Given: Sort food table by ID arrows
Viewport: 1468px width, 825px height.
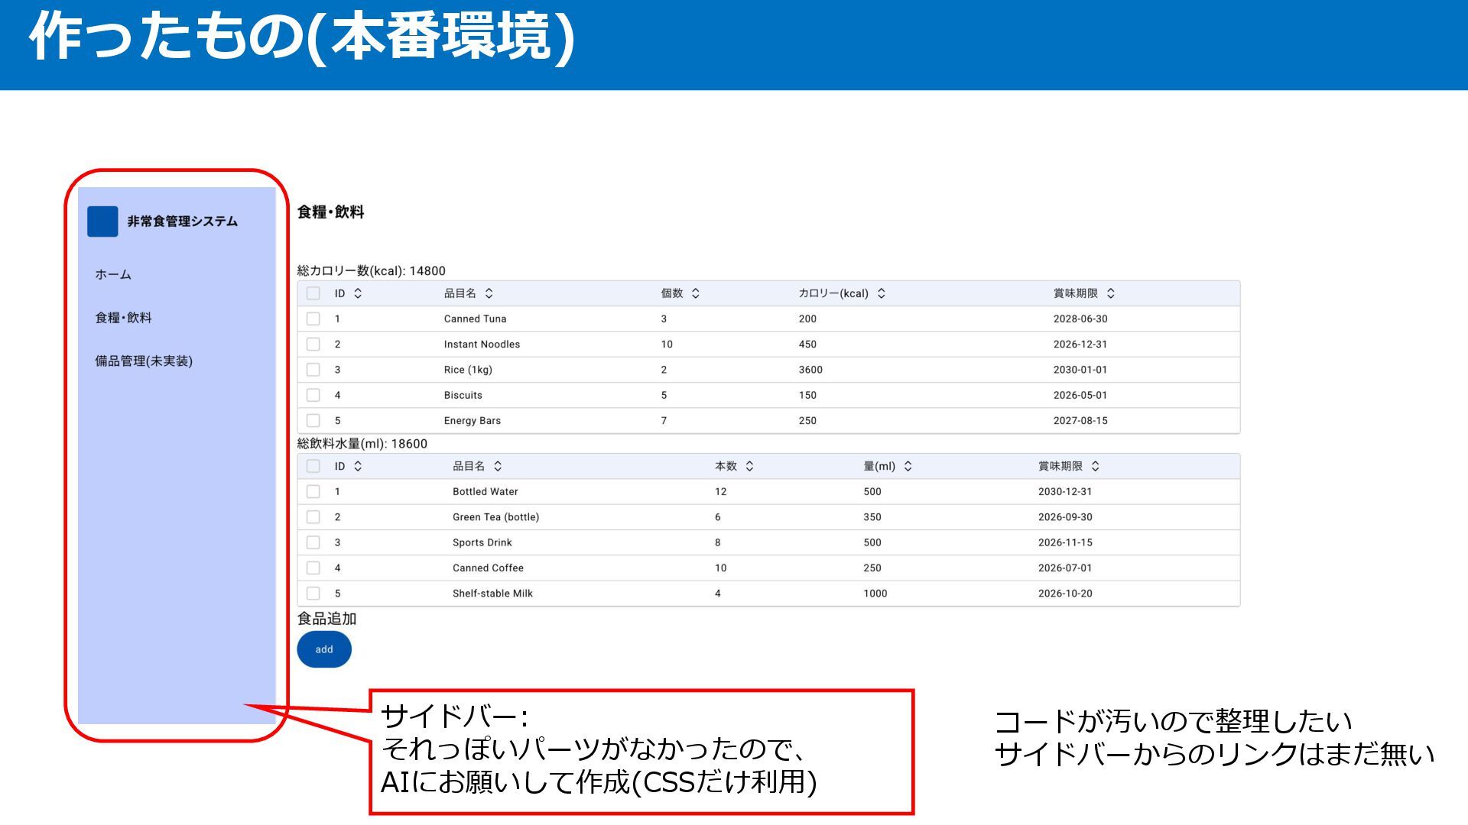Looking at the screenshot, I should tap(358, 293).
